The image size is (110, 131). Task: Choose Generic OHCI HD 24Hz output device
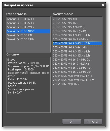[x=28, y=27]
